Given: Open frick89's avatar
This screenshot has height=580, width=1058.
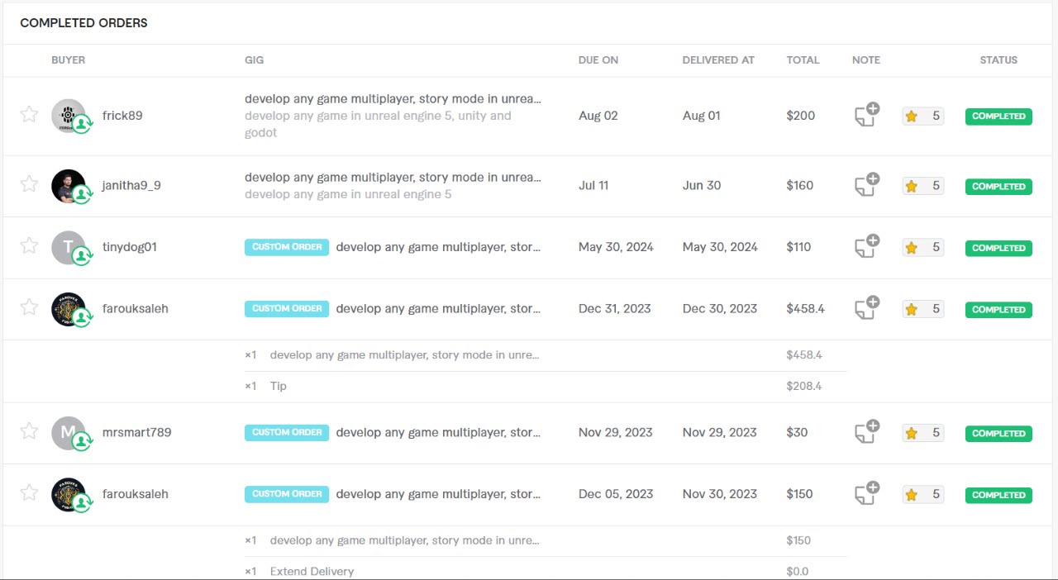Looking at the screenshot, I should tap(69, 116).
